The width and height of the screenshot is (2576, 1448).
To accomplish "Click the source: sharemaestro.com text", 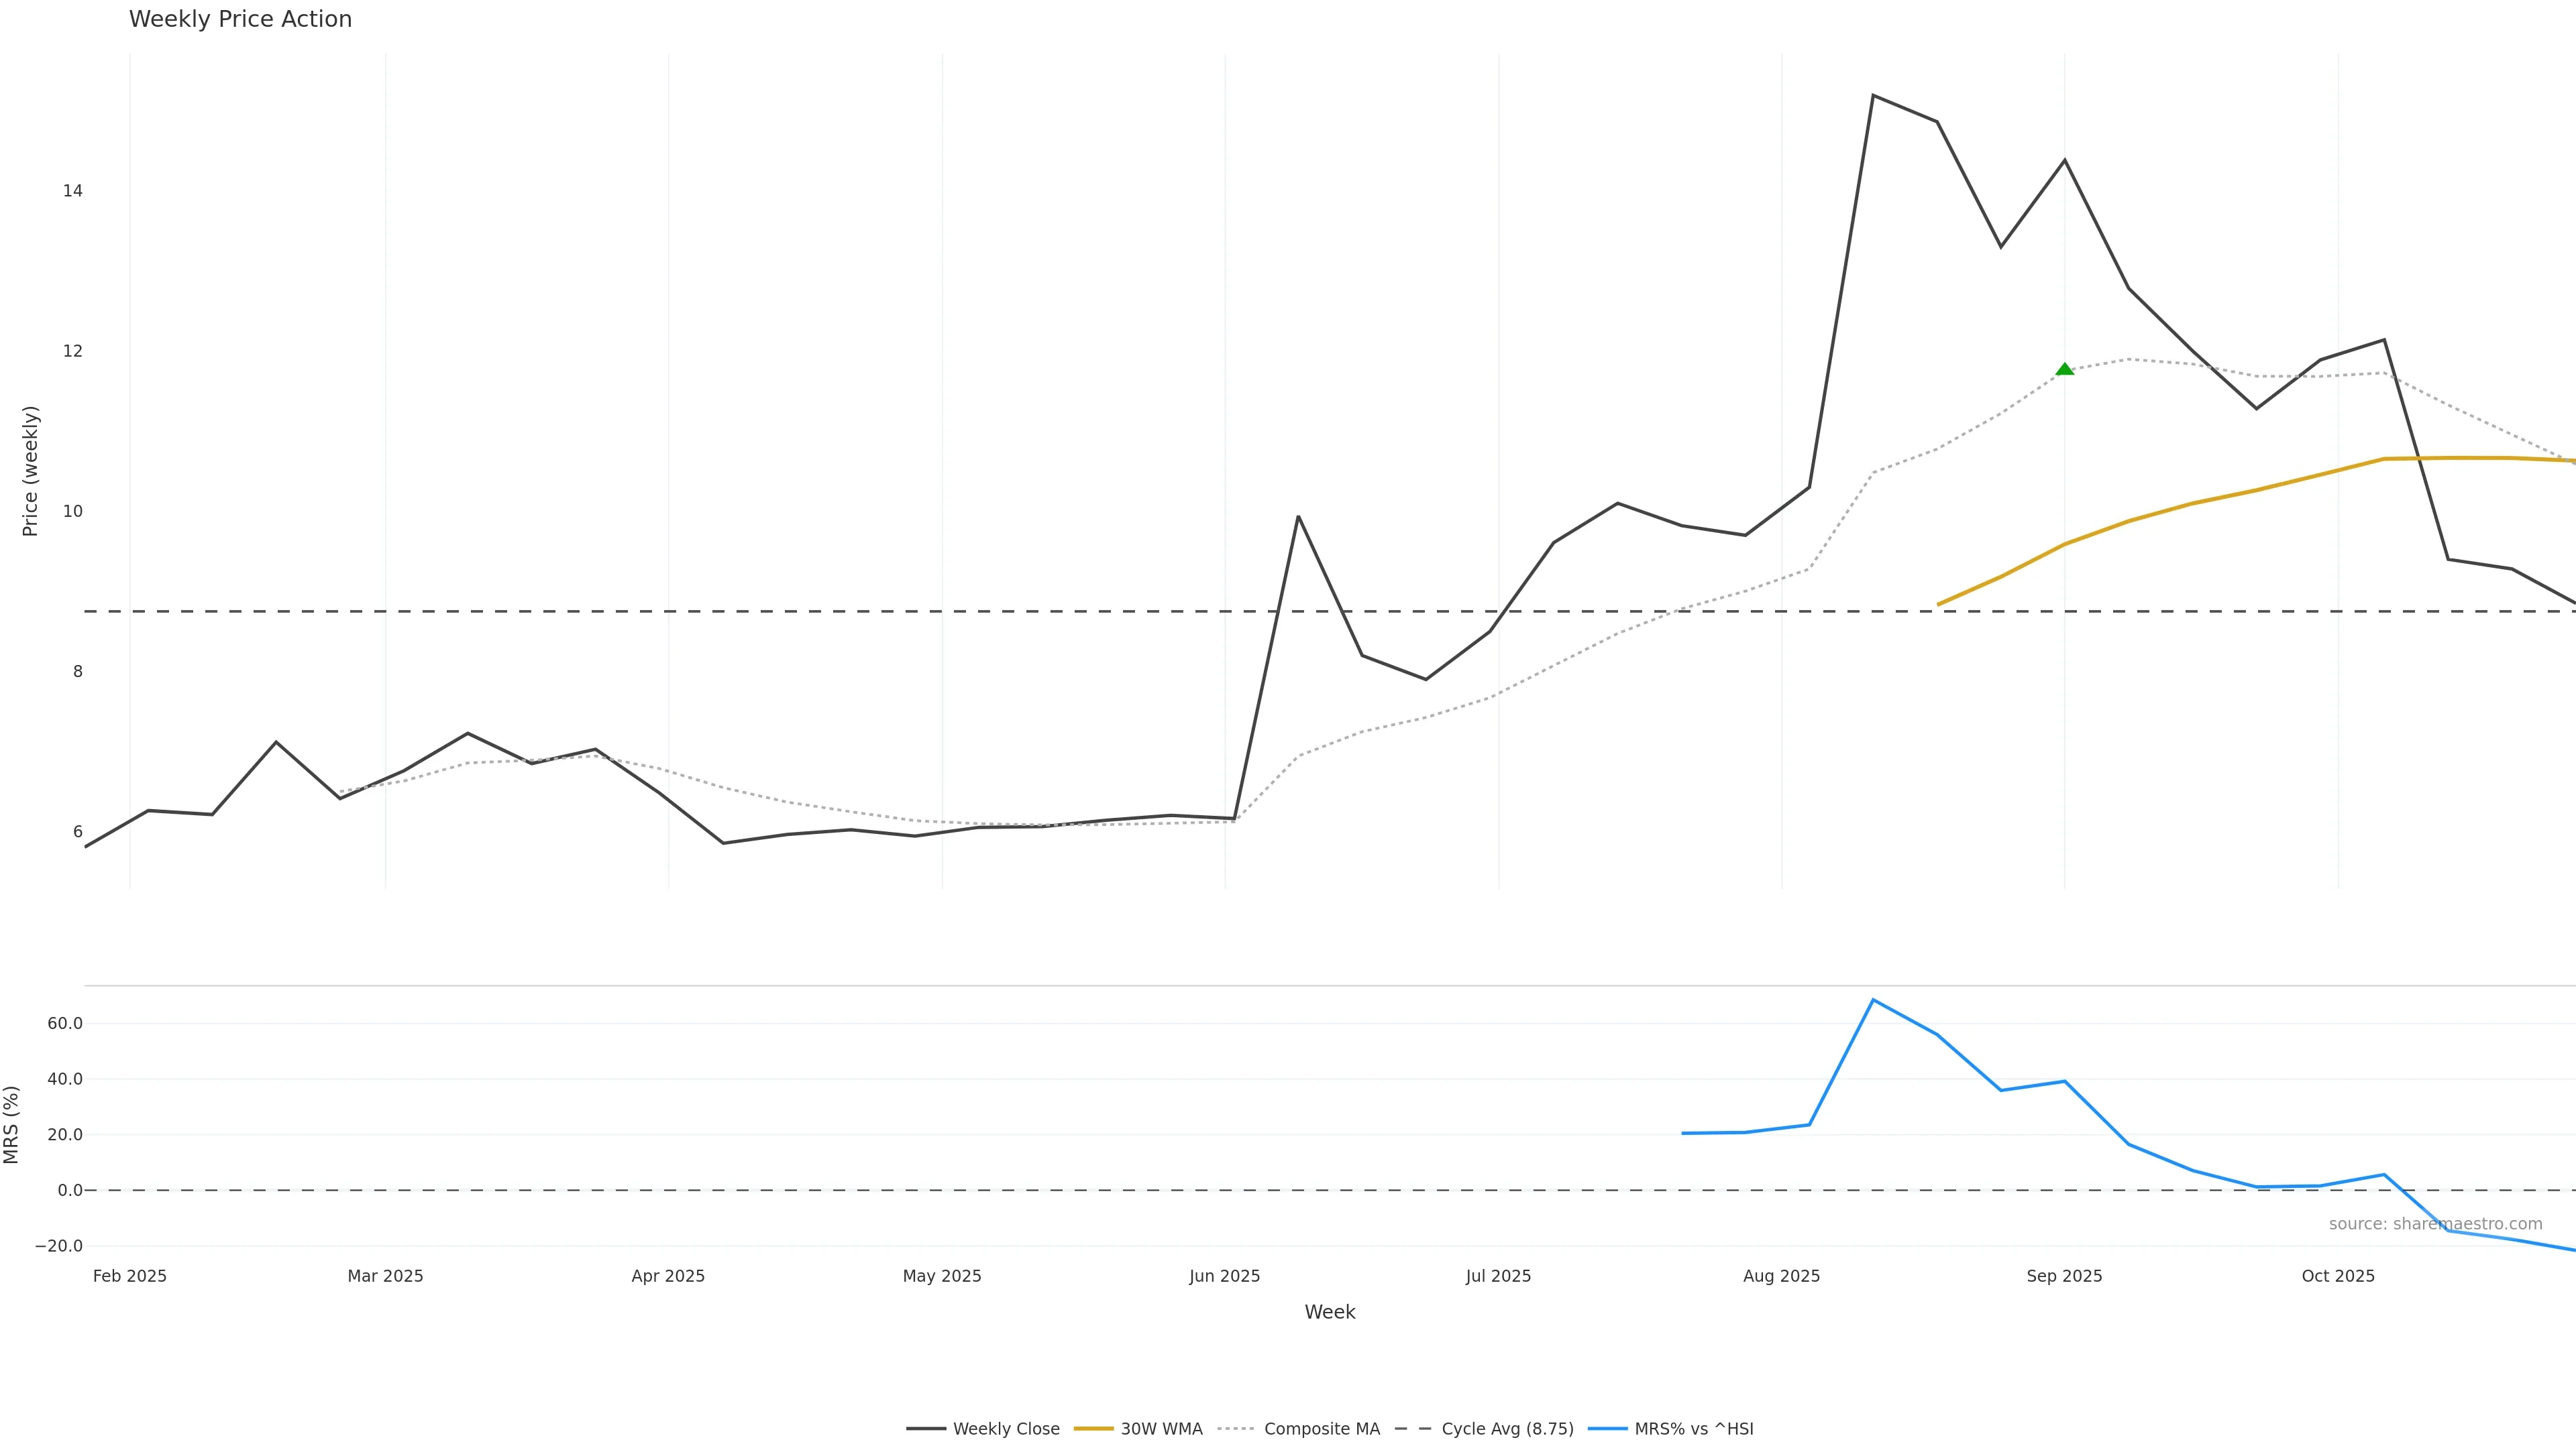I will (2435, 1224).
